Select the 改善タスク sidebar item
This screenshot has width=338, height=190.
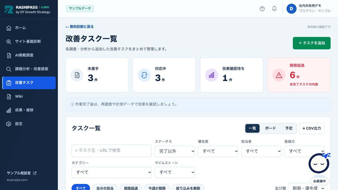click(x=29, y=83)
